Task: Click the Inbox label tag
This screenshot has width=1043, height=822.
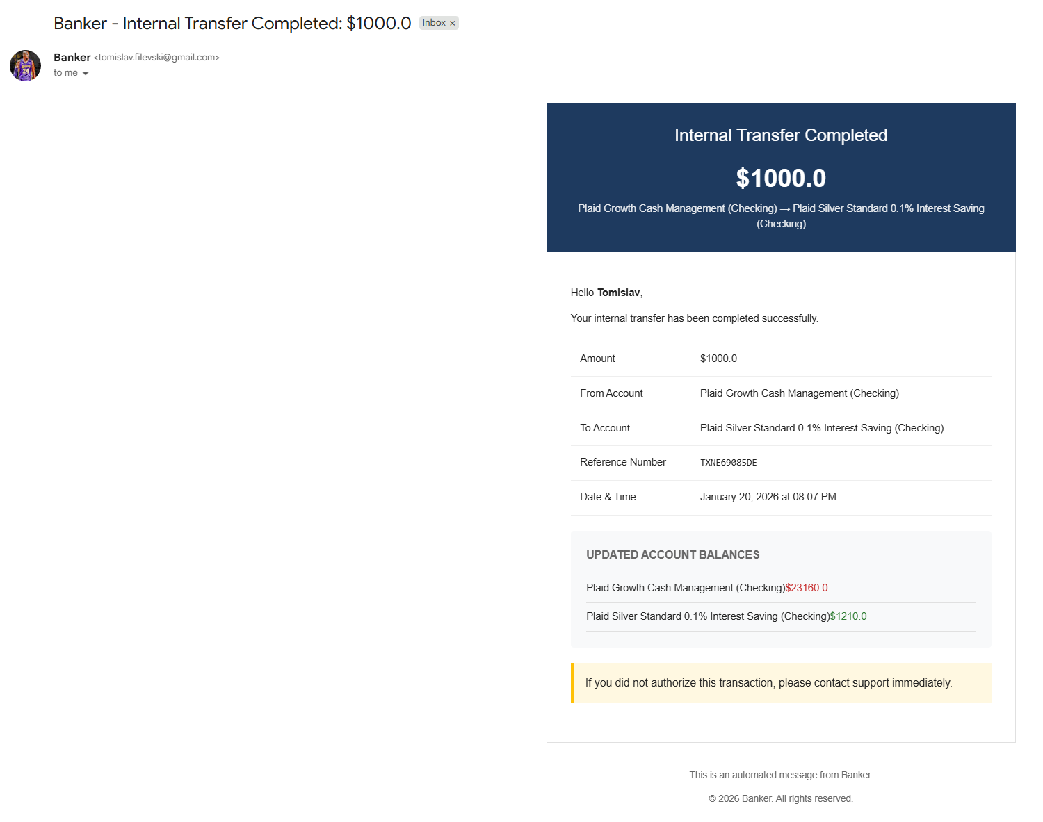Action: pyautogui.click(x=434, y=23)
